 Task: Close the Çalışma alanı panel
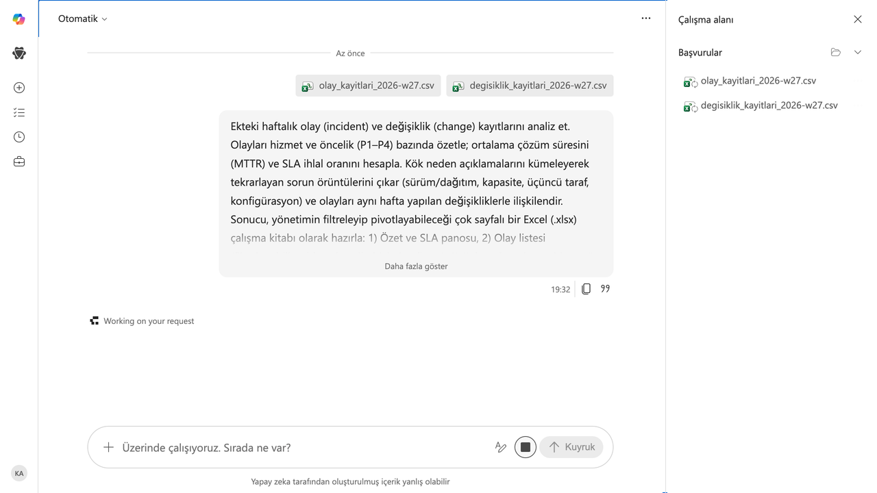tap(858, 19)
